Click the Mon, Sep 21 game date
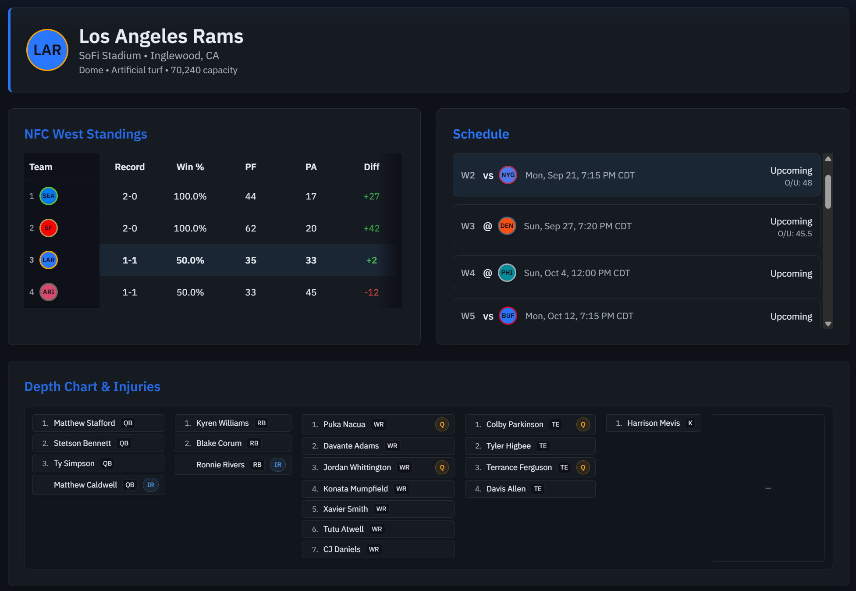The height and width of the screenshot is (591, 856). click(x=580, y=175)
